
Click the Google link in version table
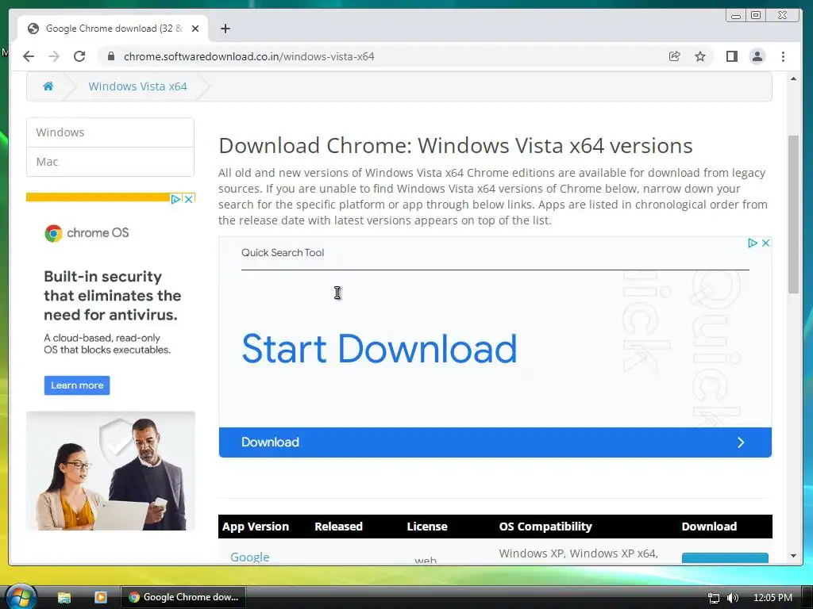click(x=250, y=557)
